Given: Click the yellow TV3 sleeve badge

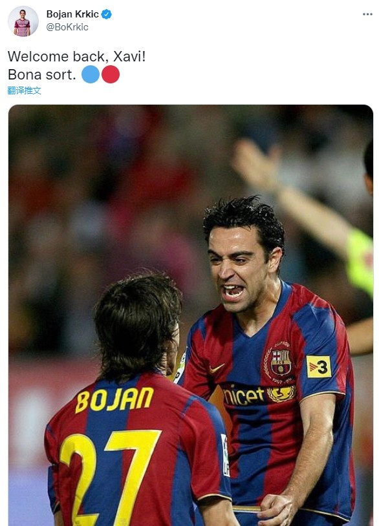Looking at the screenshot, I should pyautogui.click(x=319, y=366).
